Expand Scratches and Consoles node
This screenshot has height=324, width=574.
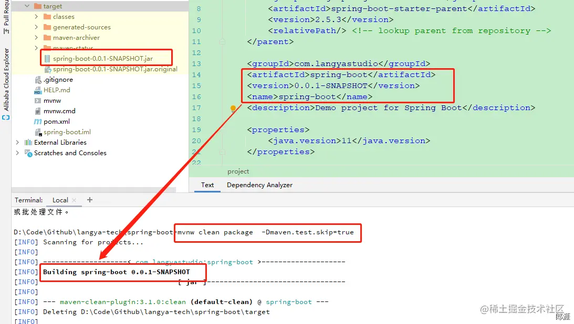[x=17, y=153]
